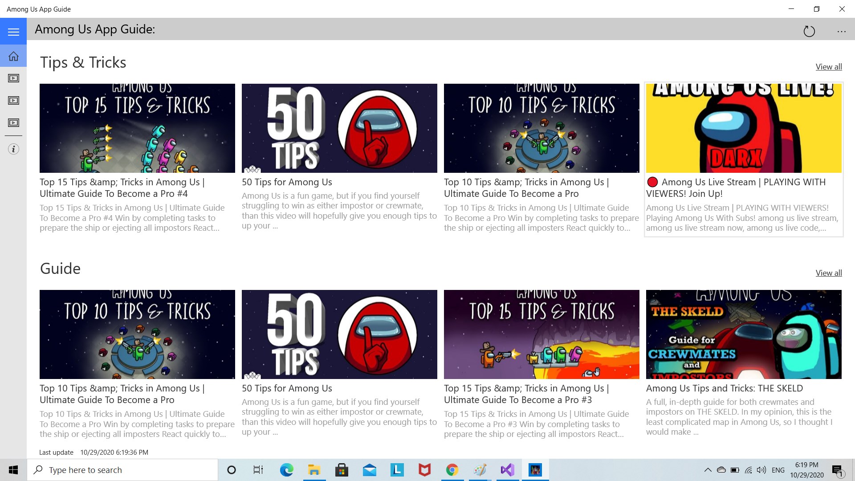Open Top 10 Tips thumbnail in Guide section

coord(137,334)
